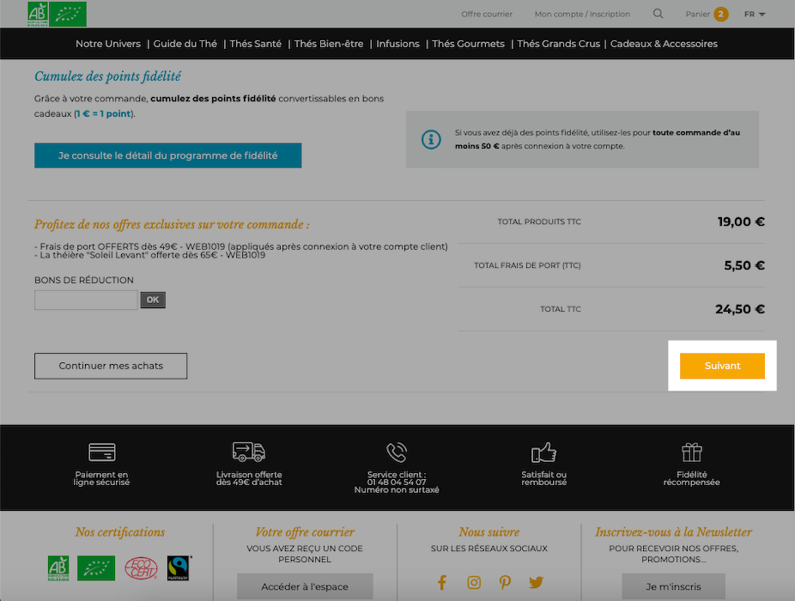795x601 pixels.
Task: Open the Instagram social icon
Action: click(474, 582)
